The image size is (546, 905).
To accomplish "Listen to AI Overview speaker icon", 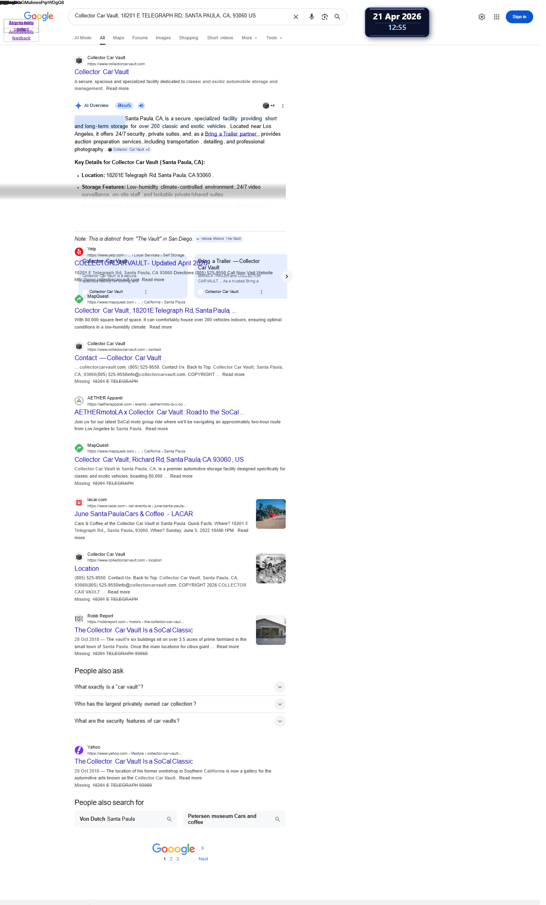I will click(141, 106).
